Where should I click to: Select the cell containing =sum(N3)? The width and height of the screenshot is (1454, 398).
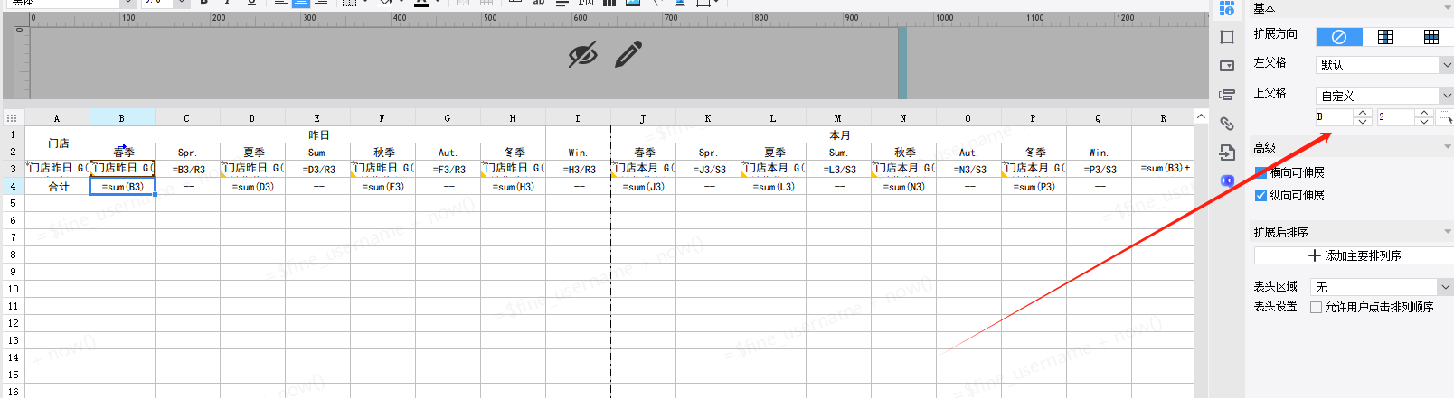(903, 186)
